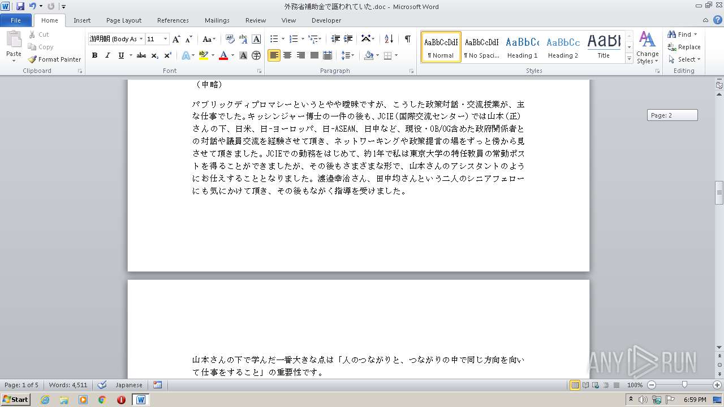
Task: Open the font size dropdown
Action: tap(166, 39)
